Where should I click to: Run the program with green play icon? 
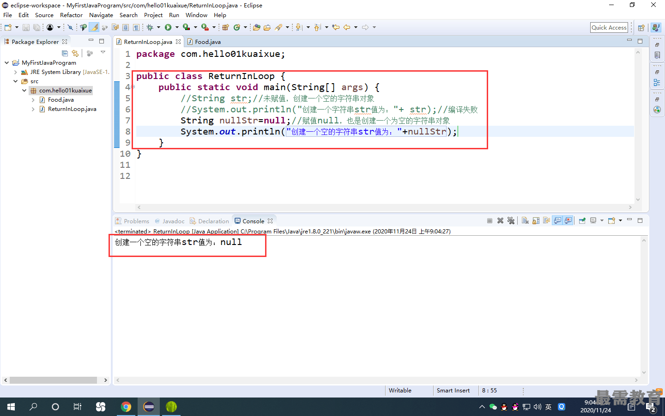tap(168, 27)
